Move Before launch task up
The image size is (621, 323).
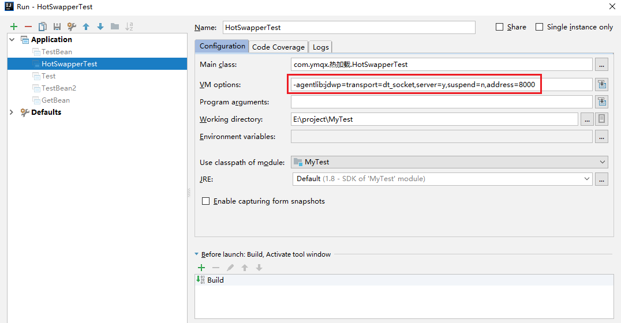pyautogui.click(x=245, y=268)
